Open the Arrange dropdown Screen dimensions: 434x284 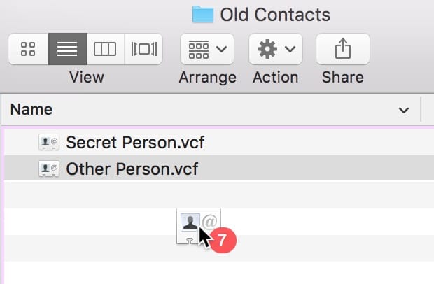(207, 49)
